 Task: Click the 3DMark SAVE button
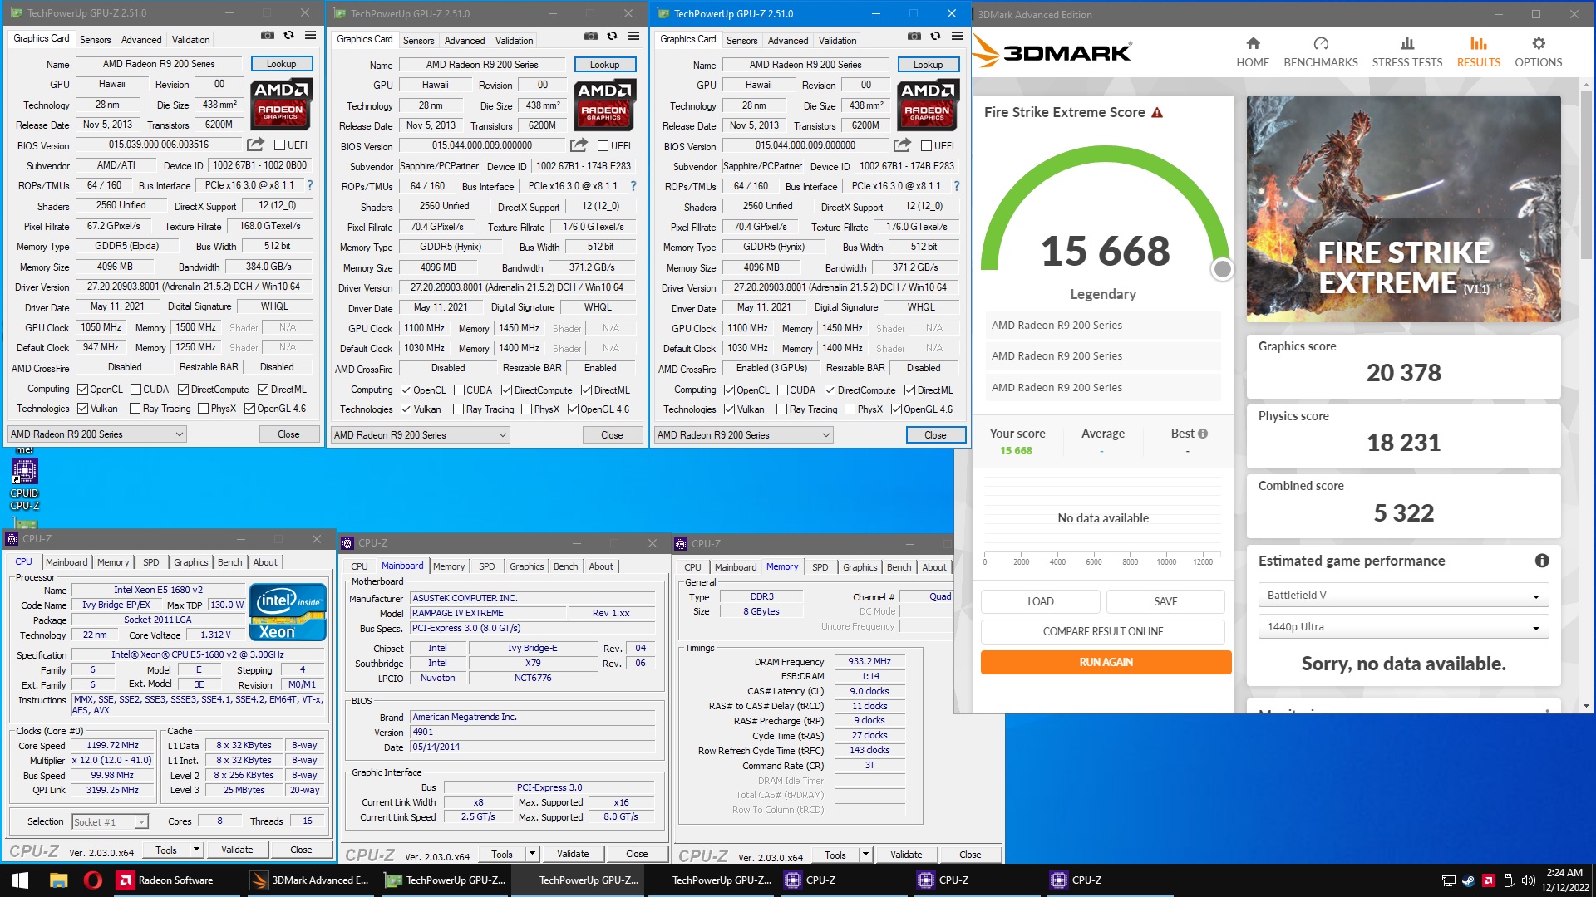(x=1165, y=601)
